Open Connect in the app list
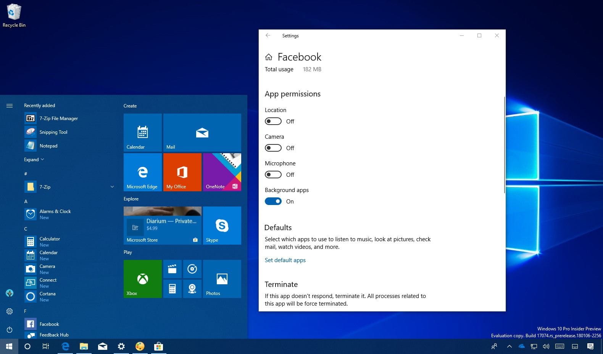The image size is (603, 354). (69, 283)
